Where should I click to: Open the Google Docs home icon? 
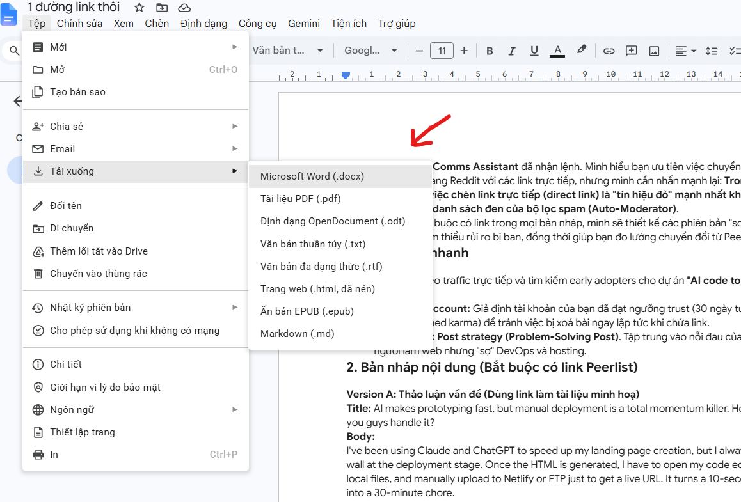pos(8,13)
